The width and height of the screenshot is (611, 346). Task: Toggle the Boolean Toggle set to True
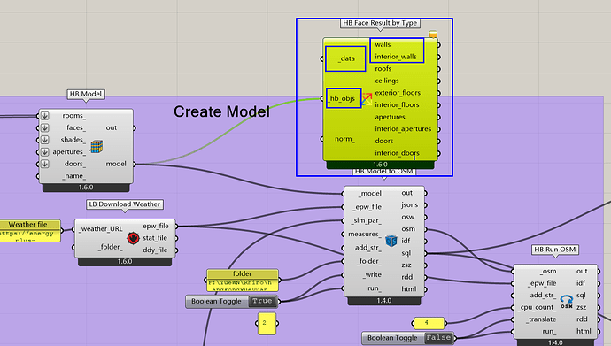(233, 301)
